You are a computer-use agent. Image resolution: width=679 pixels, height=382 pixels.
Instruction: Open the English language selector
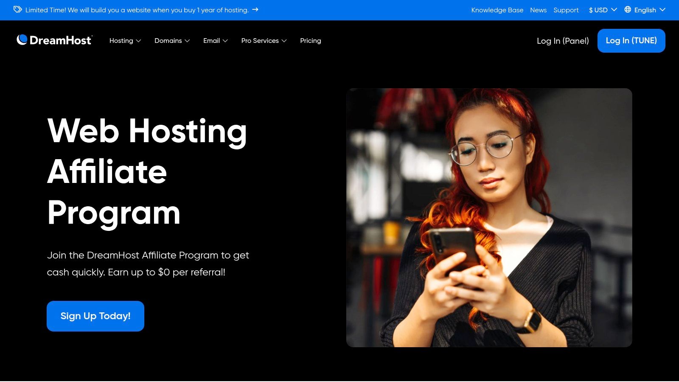coord(645,10)
